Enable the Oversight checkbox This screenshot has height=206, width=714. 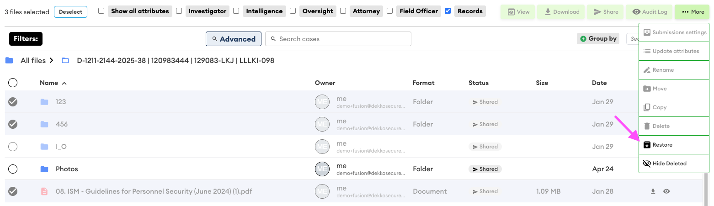293,11
